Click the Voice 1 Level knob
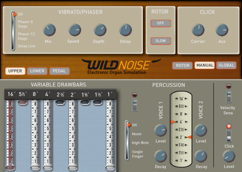 click(160, 131)
